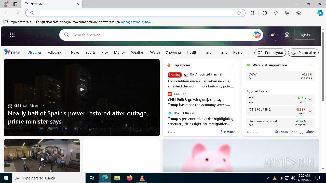Open the browser profile icon
Viewport: 326px width, 183px height.
(x=5, y=4)
